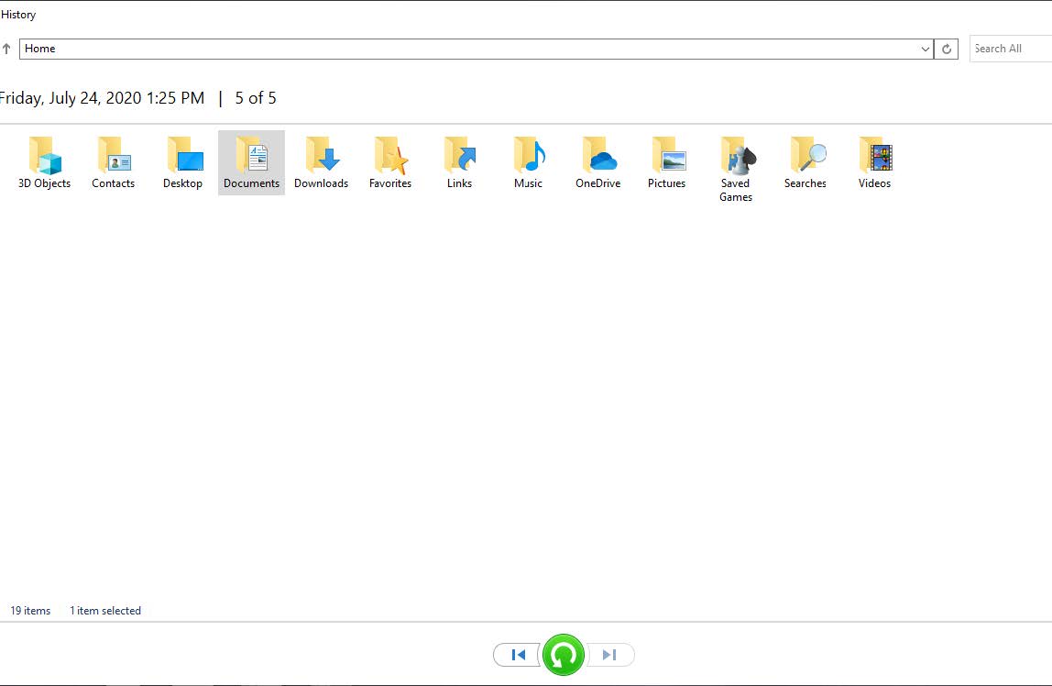Viewport: 1052px width, 686px height.
Task: Click the Home address path field
Action: coord(458,49)
